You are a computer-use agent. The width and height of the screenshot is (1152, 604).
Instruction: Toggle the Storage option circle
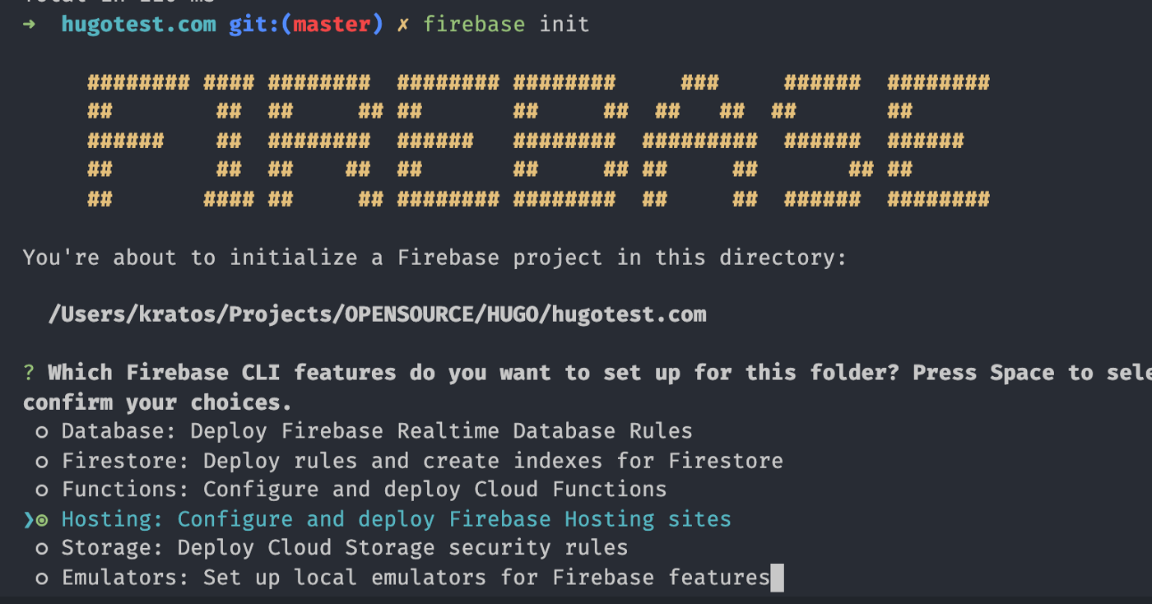click(42, 549)
